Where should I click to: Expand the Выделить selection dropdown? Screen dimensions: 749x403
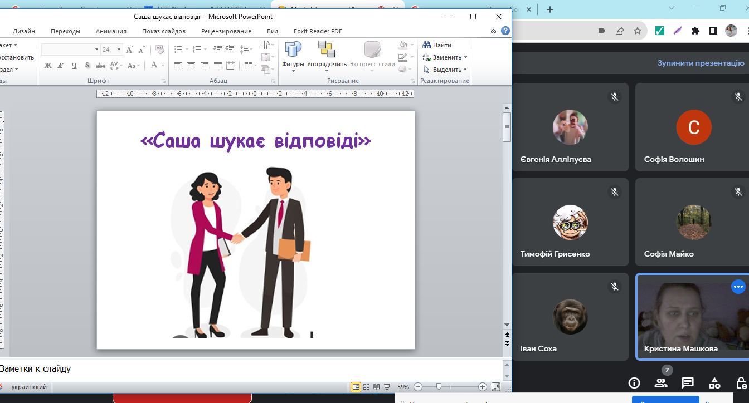point(465,70)
